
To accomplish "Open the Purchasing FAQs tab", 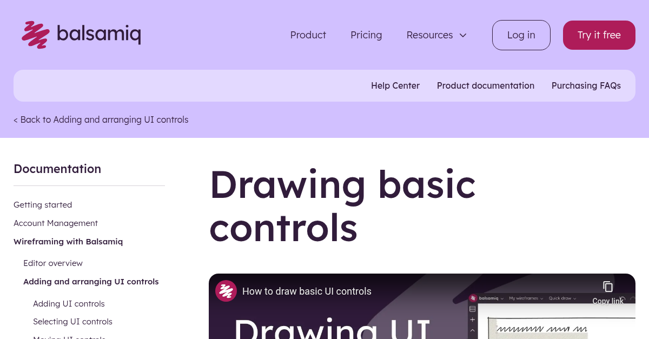I will click(586, 85).
